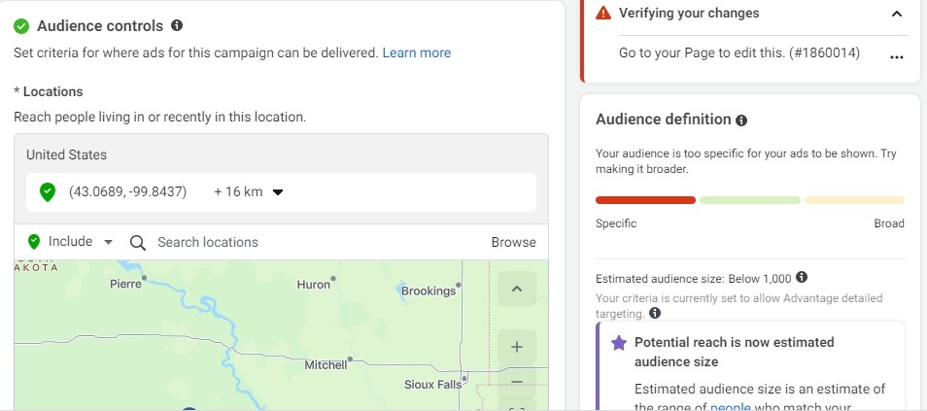The image size is (927, 411).
Task: Open the three-dot options menu for error
Action: click(x=896, y=57)
